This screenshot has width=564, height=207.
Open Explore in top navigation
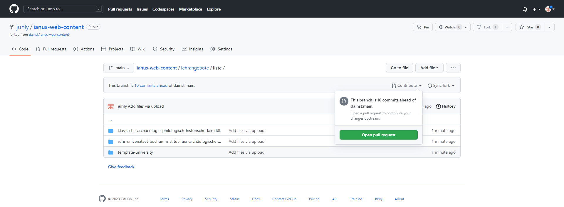[214, 9]
